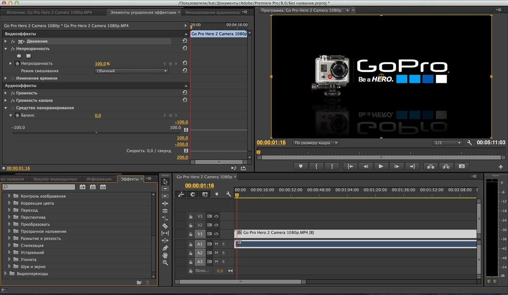508x295 pixels.
Task: Click the Баланс pan slider handle
Action: coord(96,133)
